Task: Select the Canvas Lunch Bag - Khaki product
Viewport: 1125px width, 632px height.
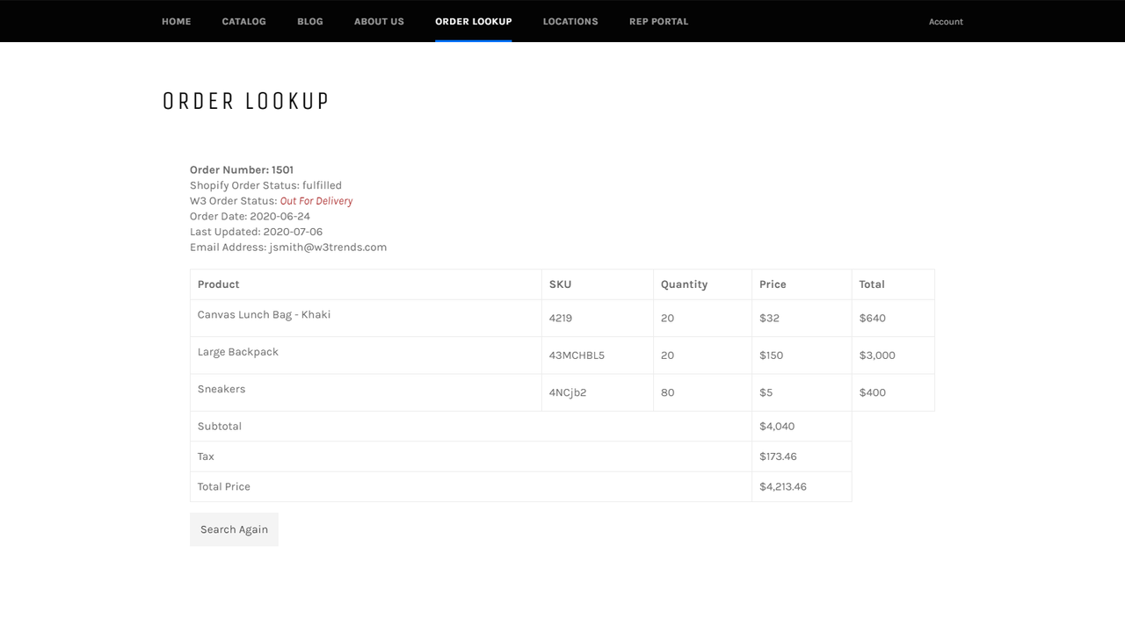Action: (x=264, y=314)
